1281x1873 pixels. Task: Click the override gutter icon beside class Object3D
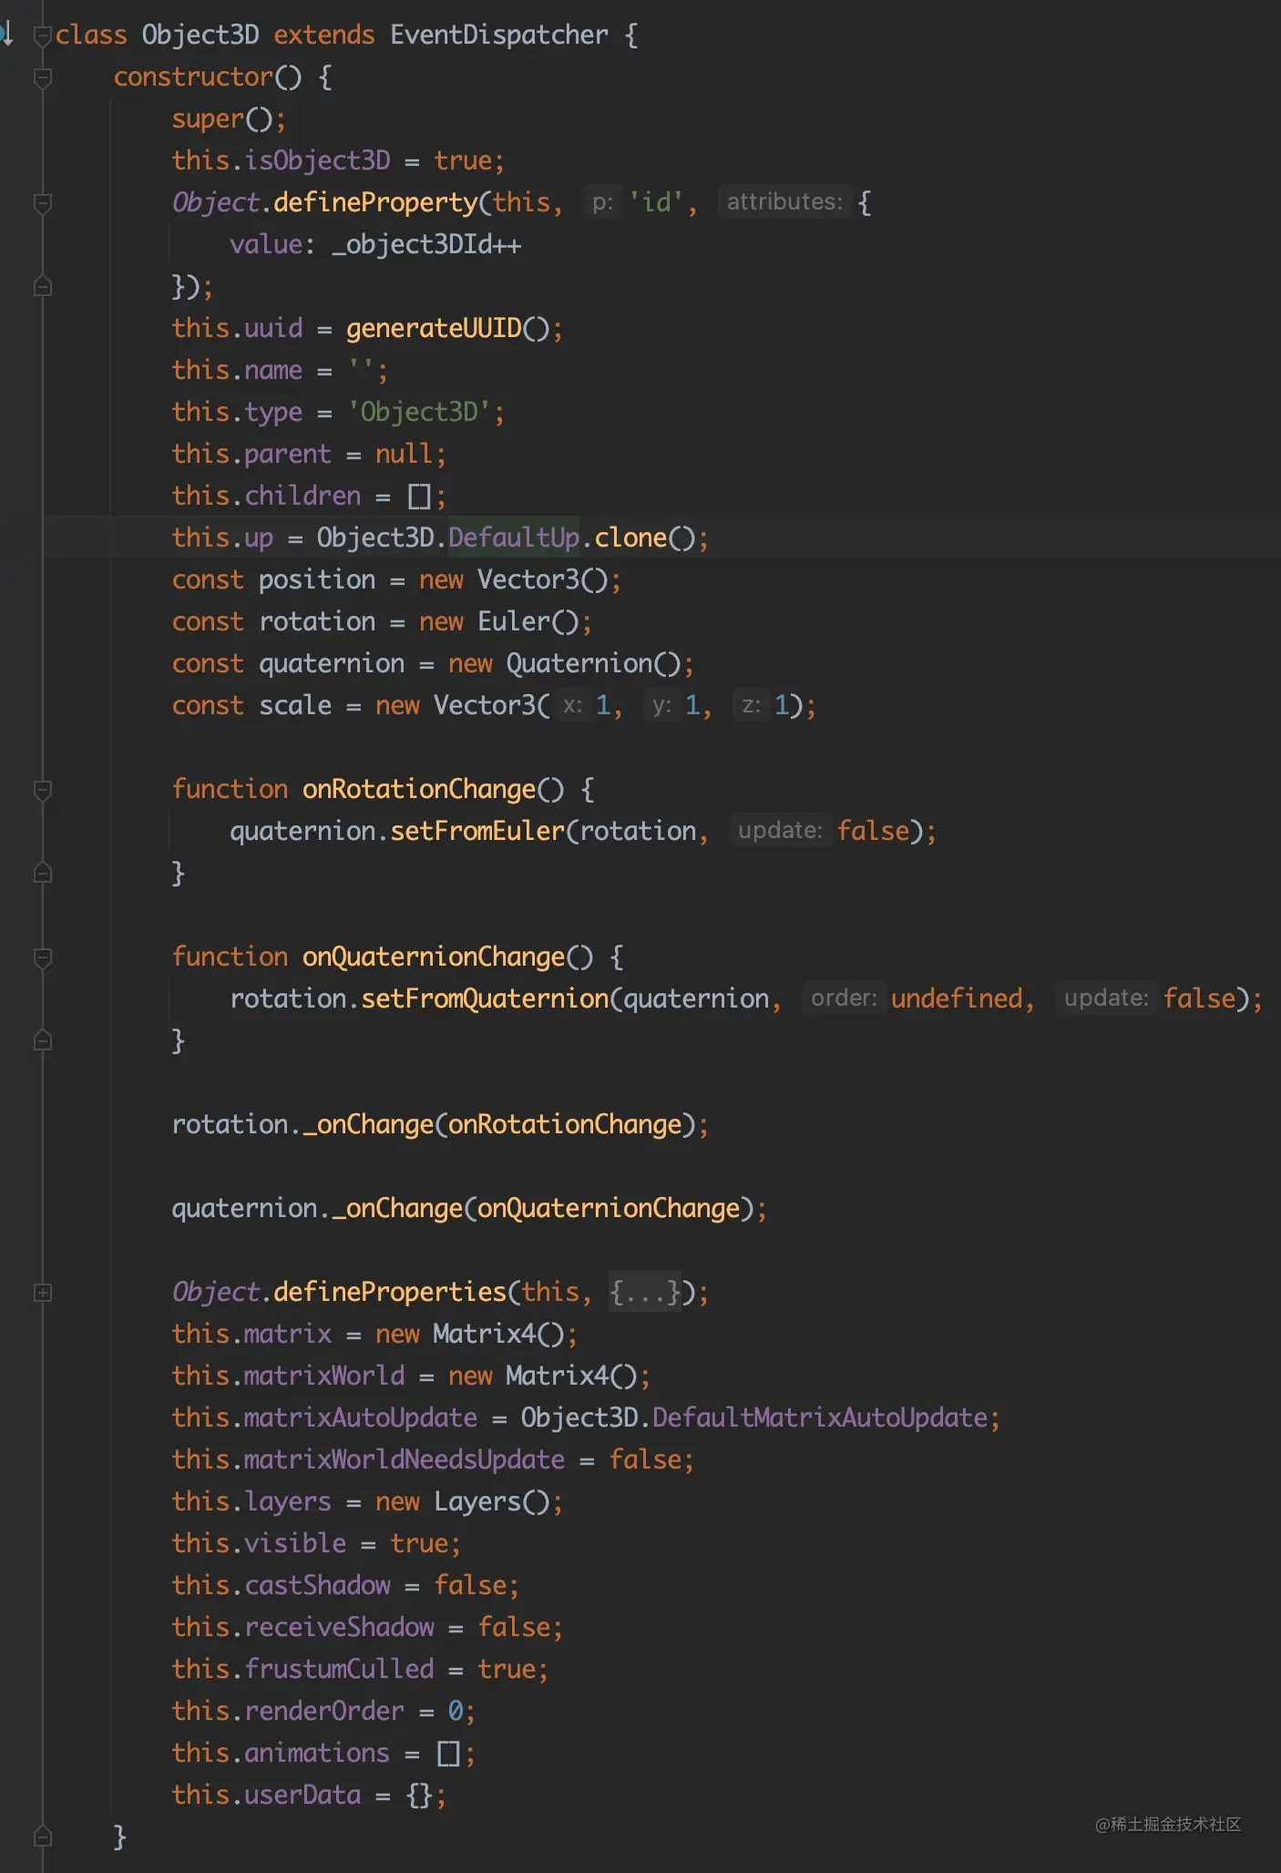[x=5, y=35]
